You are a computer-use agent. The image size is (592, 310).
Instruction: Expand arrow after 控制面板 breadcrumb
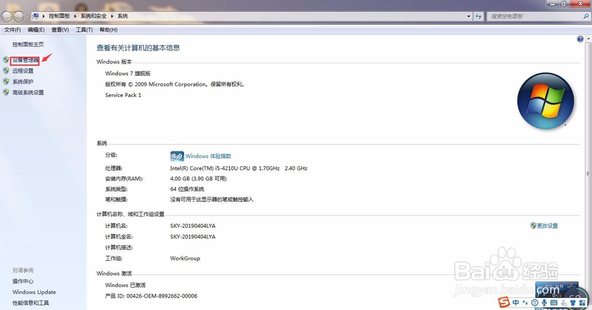[x=75, y=16]
